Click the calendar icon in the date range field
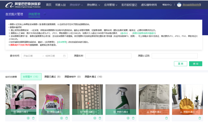The height and width of the screenshot is (124, 208). click(64, 56)
